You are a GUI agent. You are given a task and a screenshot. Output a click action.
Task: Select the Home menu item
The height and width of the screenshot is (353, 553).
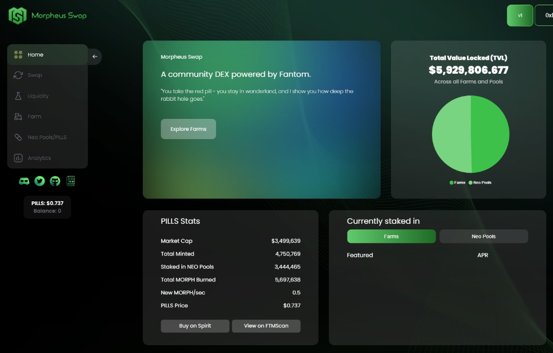(x=47, y=55)
